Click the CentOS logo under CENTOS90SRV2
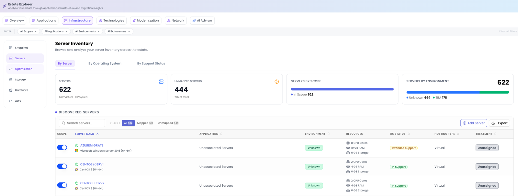Viewport: 518px width, 196px height. pos(76,188)
